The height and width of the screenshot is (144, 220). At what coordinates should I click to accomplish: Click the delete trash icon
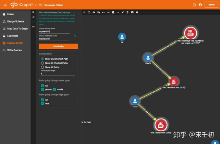tap(127, 12)
